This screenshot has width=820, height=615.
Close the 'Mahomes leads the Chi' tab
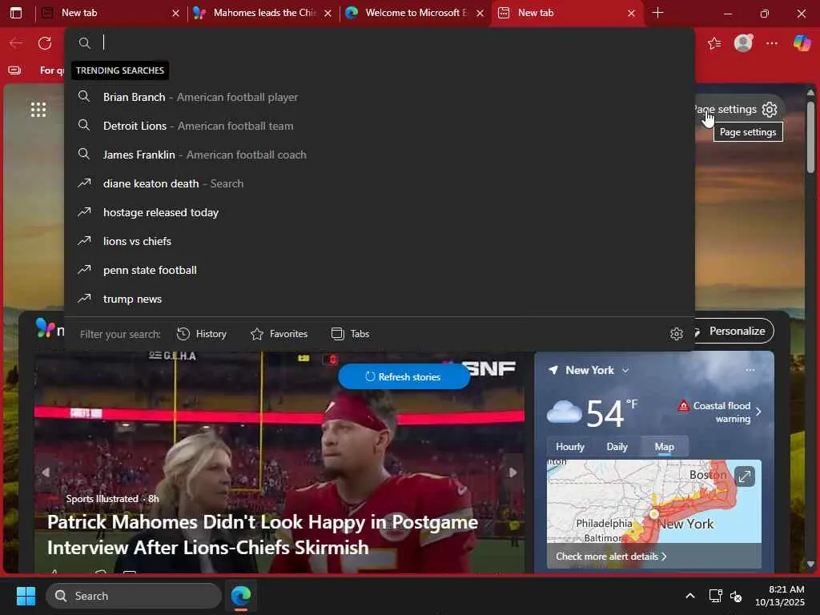[328, 13]
